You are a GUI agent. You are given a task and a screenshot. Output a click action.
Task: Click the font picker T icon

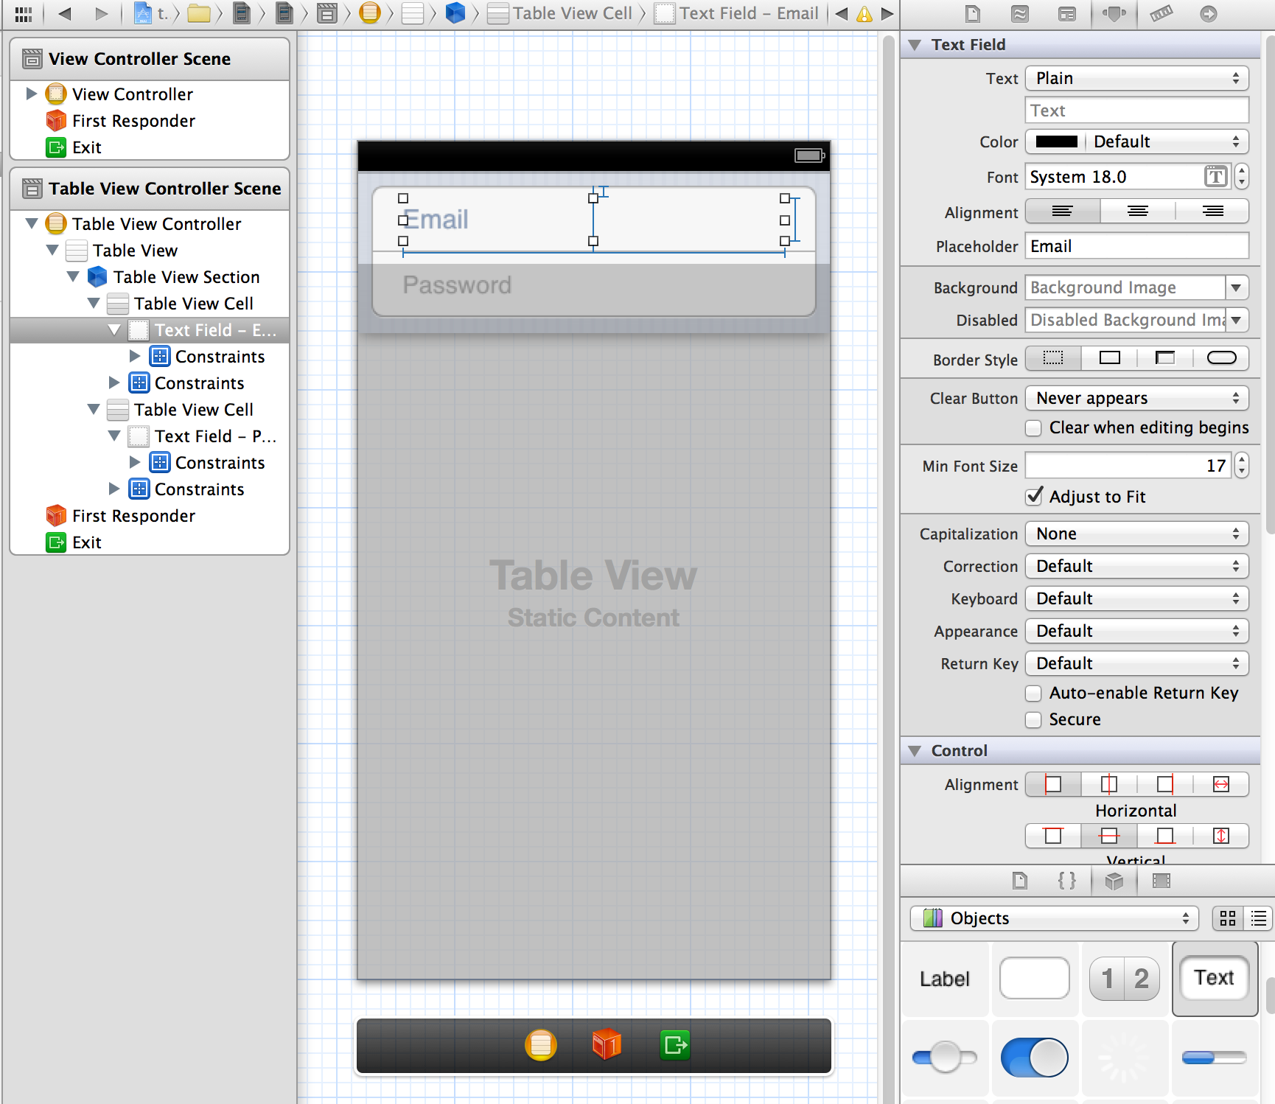pyautogui.click(x=1215, y=177)
